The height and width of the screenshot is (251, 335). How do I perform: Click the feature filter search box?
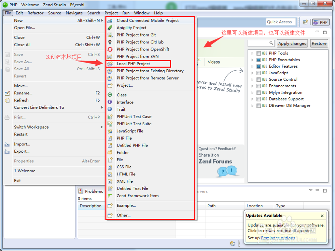[261, 43]
